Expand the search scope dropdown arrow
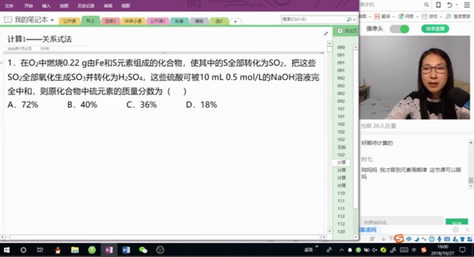 point(354,20)
